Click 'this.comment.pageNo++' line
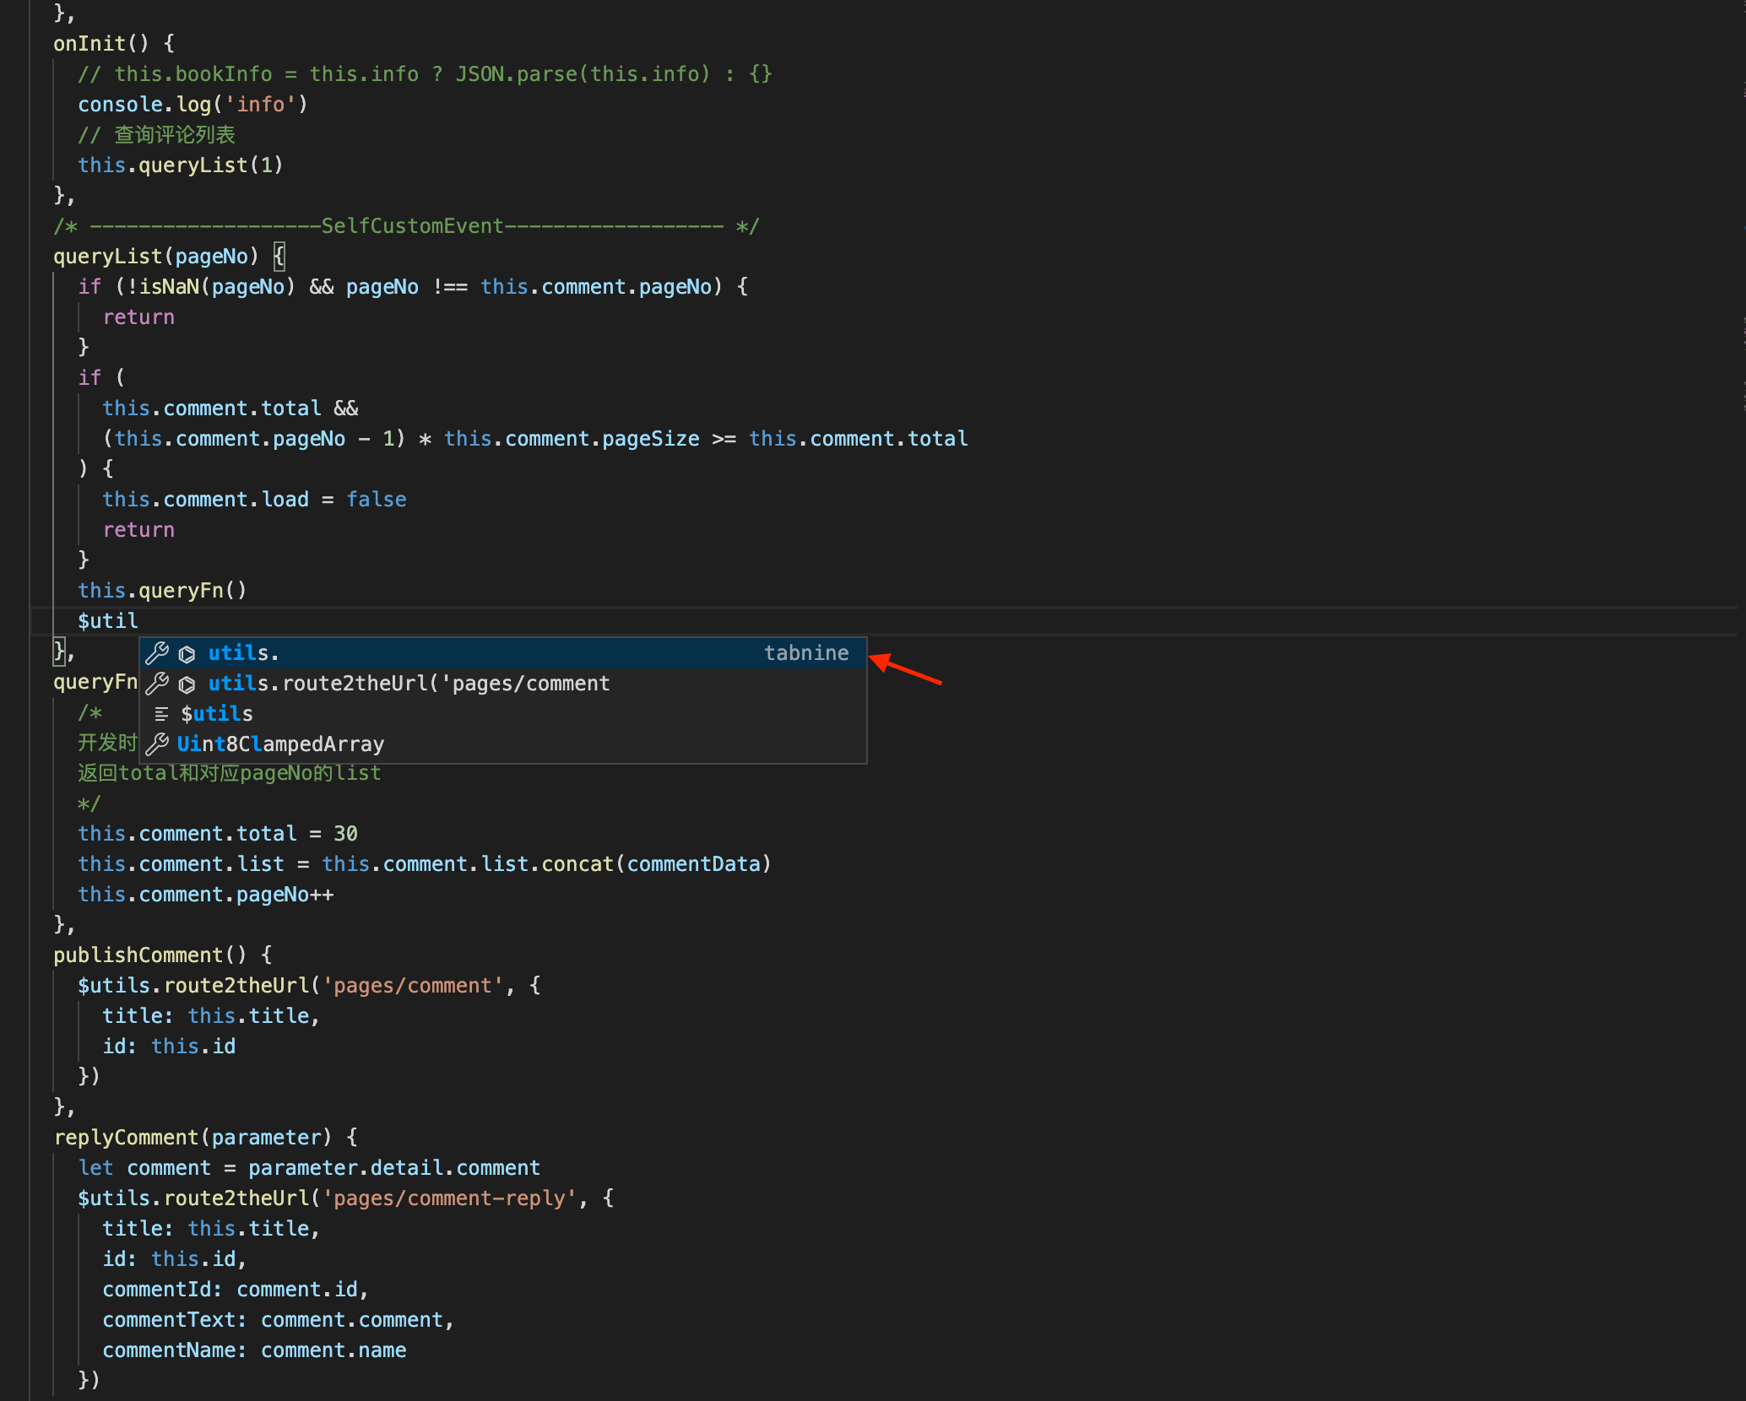The width and height of the screenshot is (1746, 1401). [206, 895]
